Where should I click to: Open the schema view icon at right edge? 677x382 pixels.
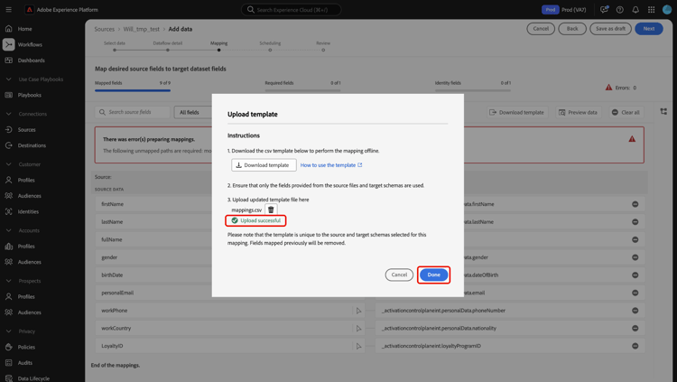[x=663, y=111]
